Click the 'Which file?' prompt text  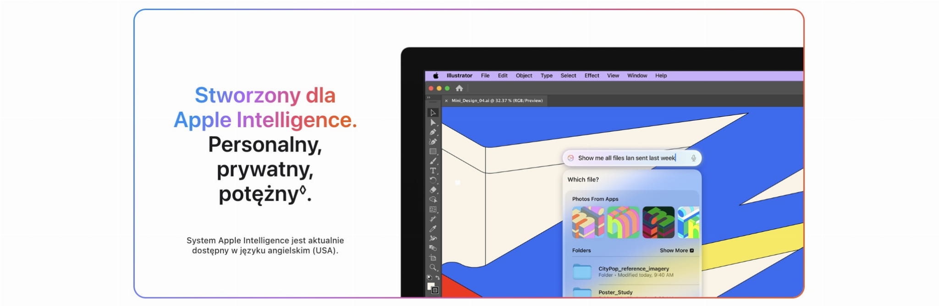583,180
